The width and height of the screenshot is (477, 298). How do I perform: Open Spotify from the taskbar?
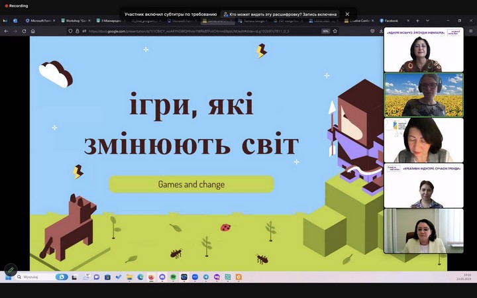174,277
